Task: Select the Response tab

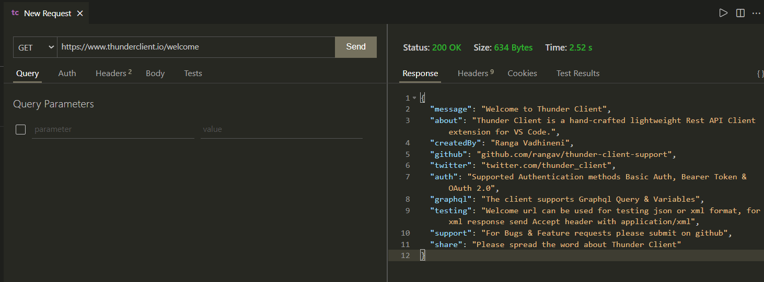Action: pyautogui.click(x=420, y=73)
